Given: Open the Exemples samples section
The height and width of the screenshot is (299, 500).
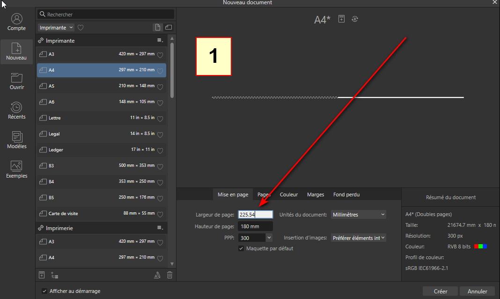Looking at the screenshot, I should click(x=16, y=170).
